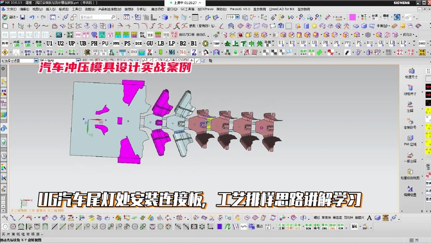This screenshot has width=431, height=243.
Task: Open the 文件(F) menu
Action: (12, 9)
